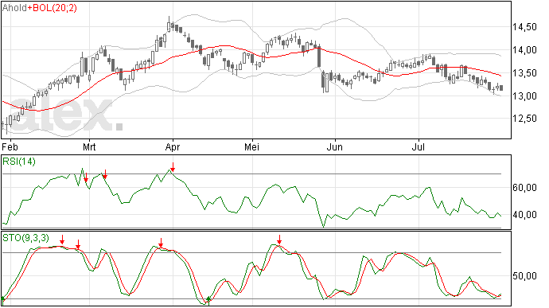Select the Apr month axis label

[173, 146]
